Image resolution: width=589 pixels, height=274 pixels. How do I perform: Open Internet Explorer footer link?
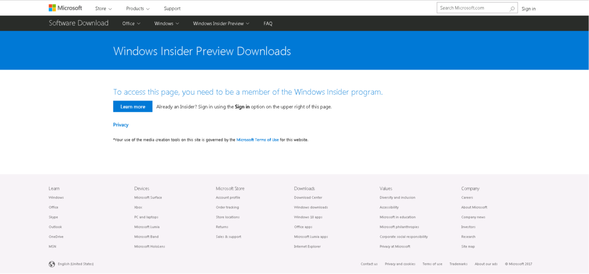pos(307,246)
